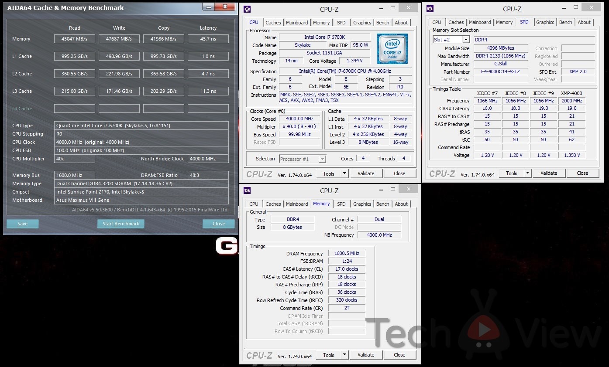Click the Memory Write value 47687 MB/s
This screenshot has width=609, height=367.
click(x=119, y=39)
